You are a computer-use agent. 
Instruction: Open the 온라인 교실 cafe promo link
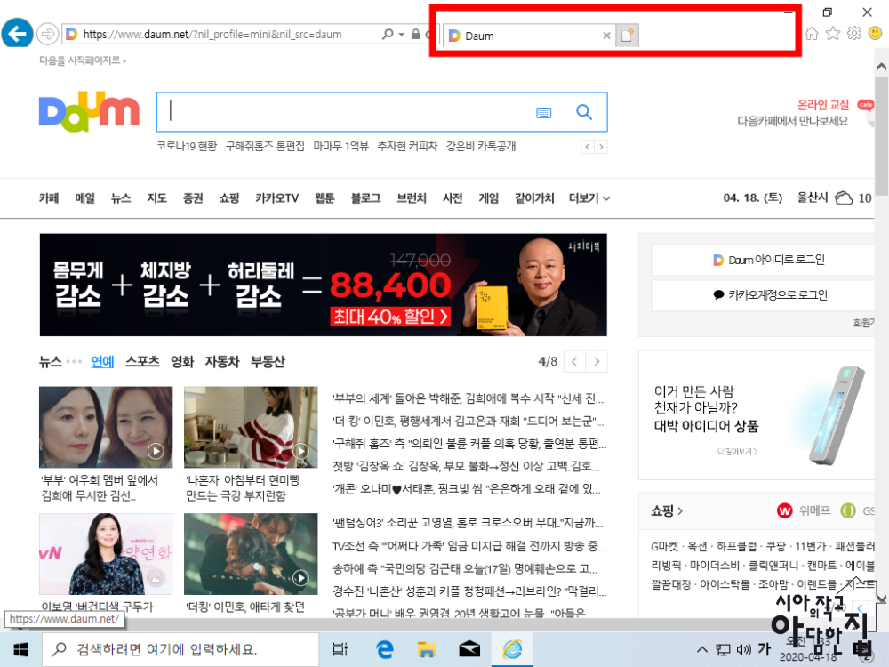pos(822,105)
